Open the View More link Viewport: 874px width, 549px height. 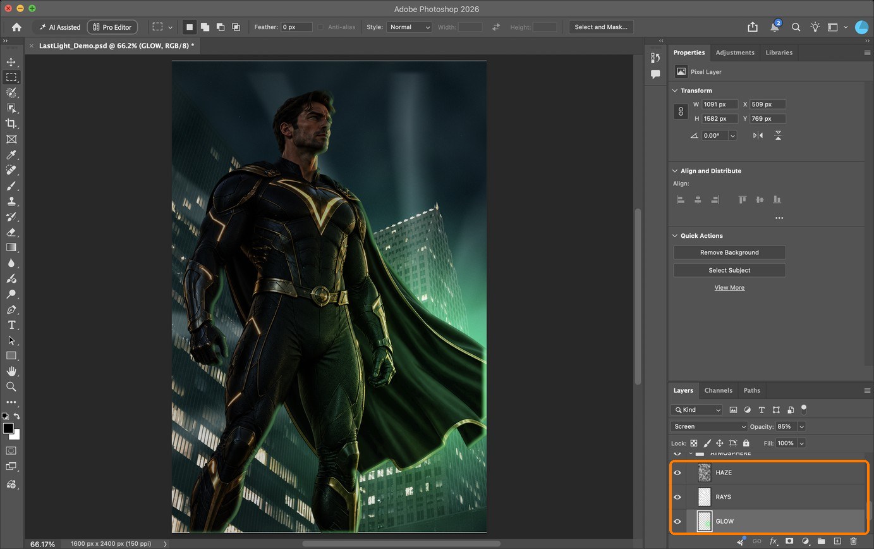[x=729, y=288]
